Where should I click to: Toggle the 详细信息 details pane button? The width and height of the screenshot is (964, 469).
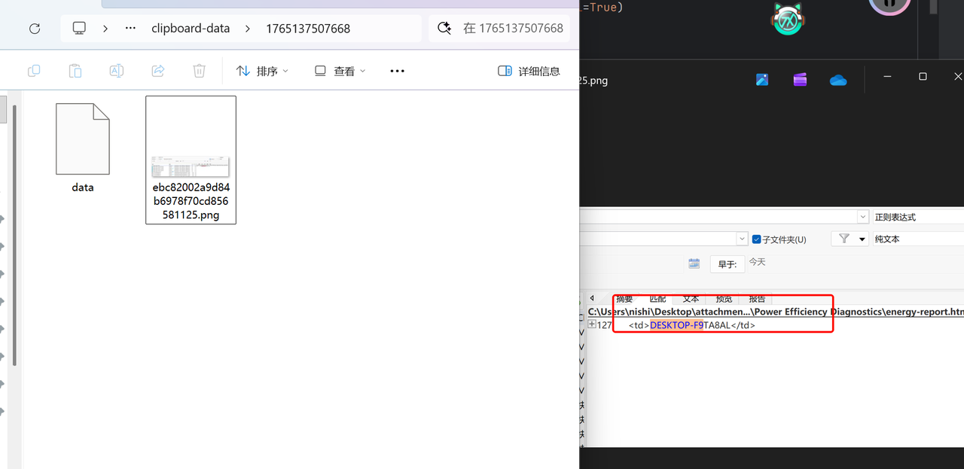coord(529,71)
